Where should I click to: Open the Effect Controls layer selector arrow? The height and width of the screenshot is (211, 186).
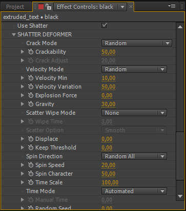(122, 7)
